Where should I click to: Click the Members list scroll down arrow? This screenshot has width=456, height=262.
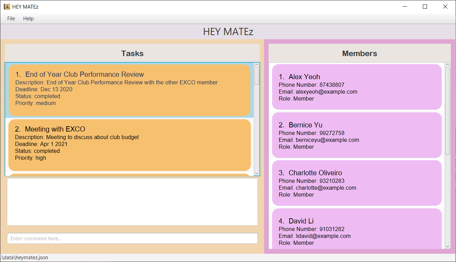(448, 246)
